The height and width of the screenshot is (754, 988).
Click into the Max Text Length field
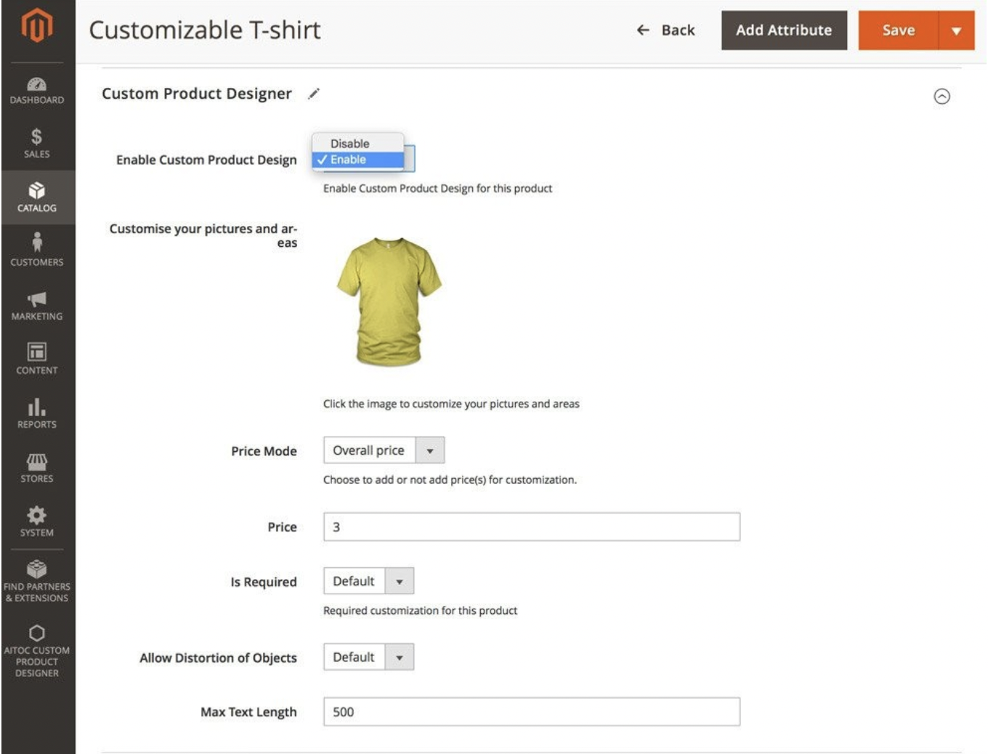point(532,712)
